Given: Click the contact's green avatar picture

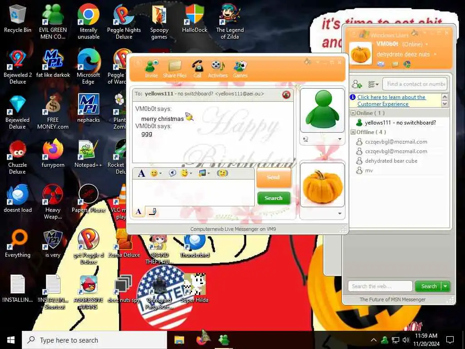Looking at the screenshot, I should tap(322, 110).
